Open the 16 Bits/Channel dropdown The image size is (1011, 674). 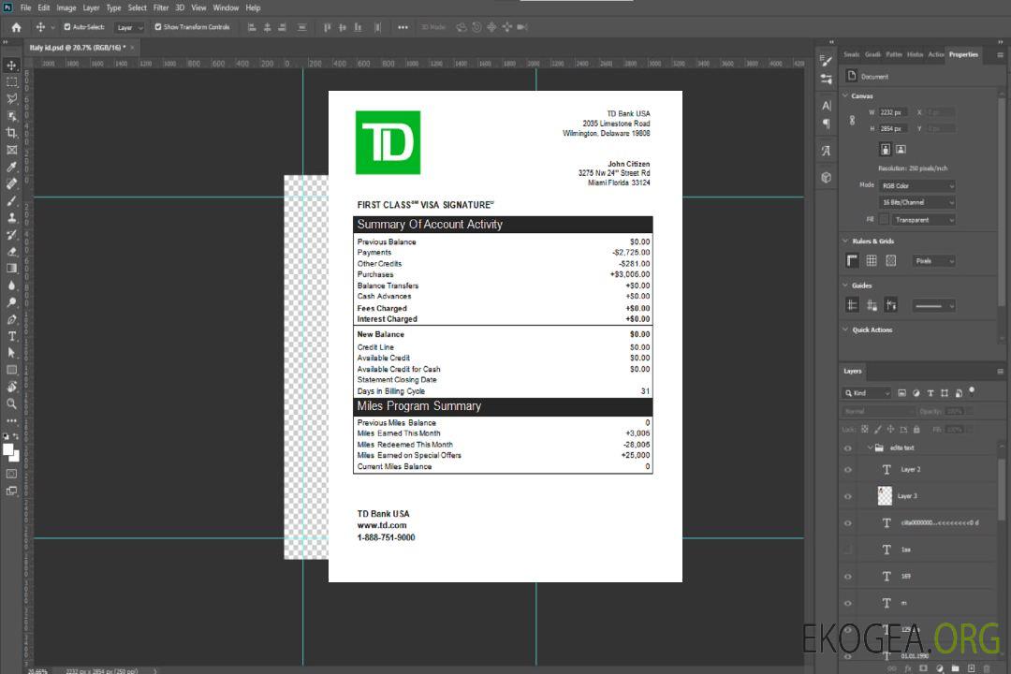pos(916,202)
